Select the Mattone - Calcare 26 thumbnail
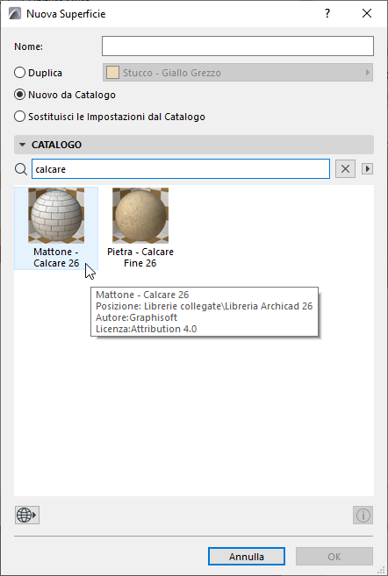This screenshot has width=388, height=576. tap(56, 216)
